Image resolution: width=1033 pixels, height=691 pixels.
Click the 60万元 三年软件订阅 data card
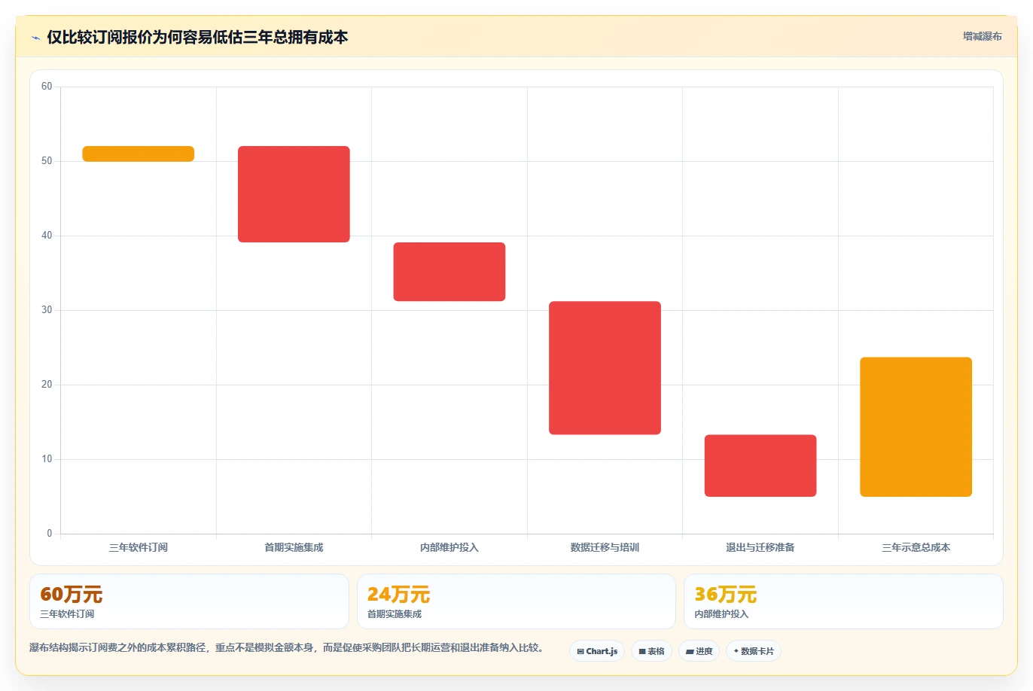[x=189, y=601]
